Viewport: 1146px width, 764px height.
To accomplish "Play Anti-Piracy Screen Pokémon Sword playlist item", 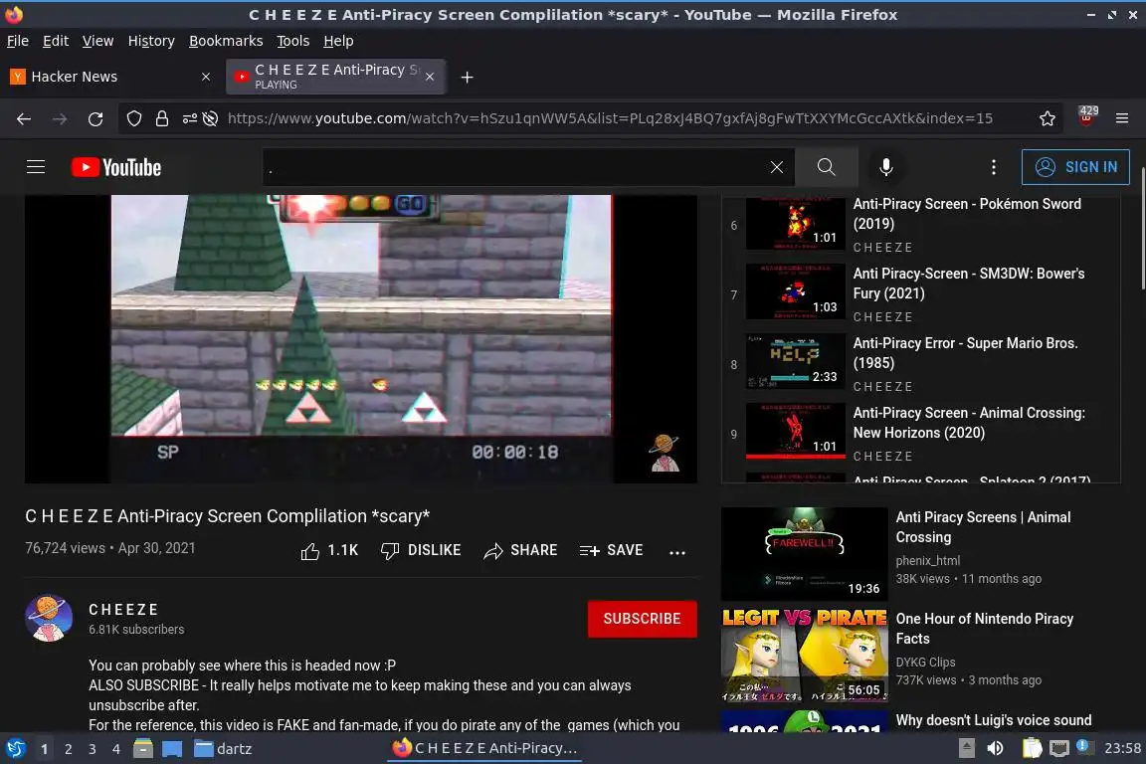I will click(x=921, y=225).
